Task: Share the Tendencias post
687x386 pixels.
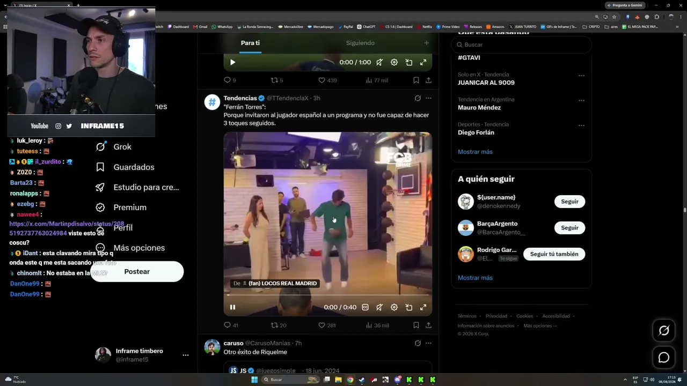Action: (x=428, y=325)
